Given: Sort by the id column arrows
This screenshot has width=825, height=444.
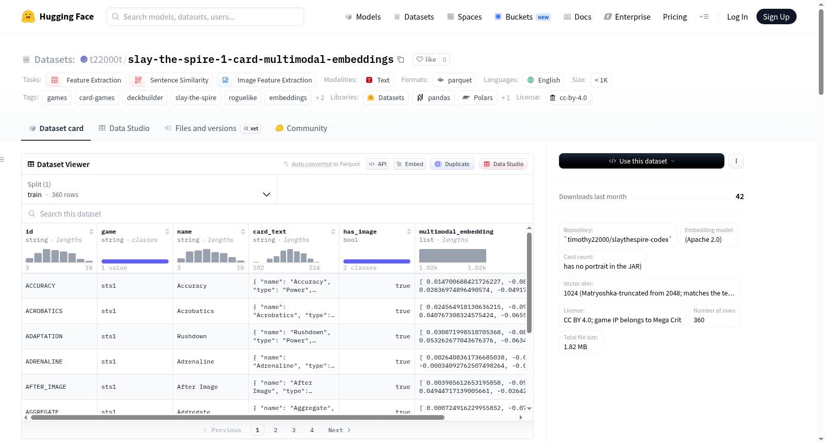Looking at the screenshot, I should pos(91,232).
